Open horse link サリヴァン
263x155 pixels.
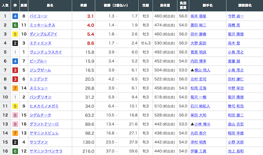tap(39, 142)
